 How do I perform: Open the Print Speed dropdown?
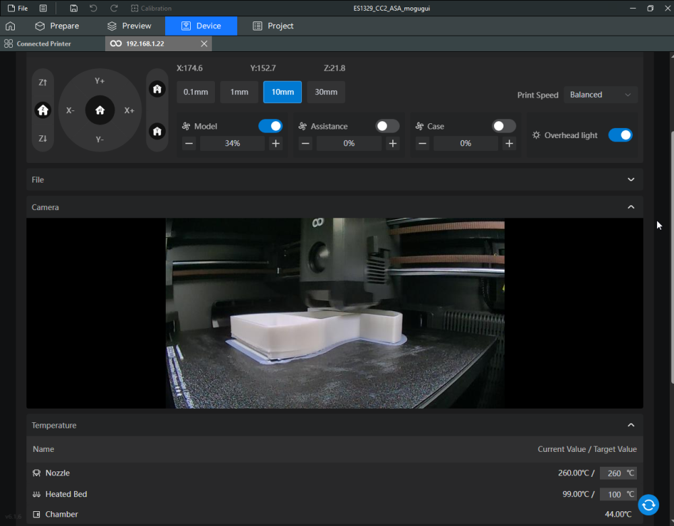pos(601,95)
